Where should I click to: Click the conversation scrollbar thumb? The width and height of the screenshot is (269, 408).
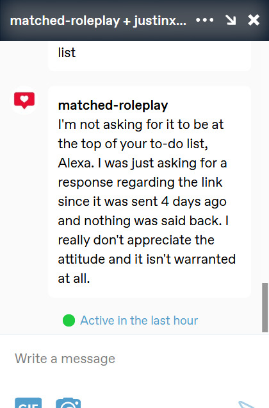pyautogui.click(x=265, y=307)
